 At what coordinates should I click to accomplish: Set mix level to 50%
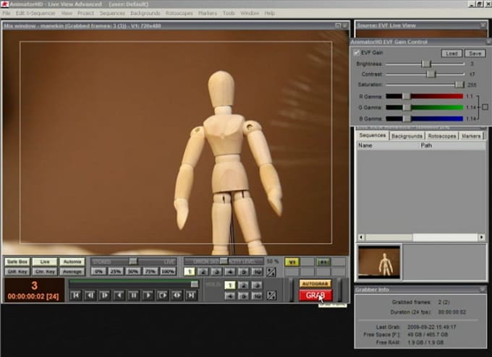(133, 272)
